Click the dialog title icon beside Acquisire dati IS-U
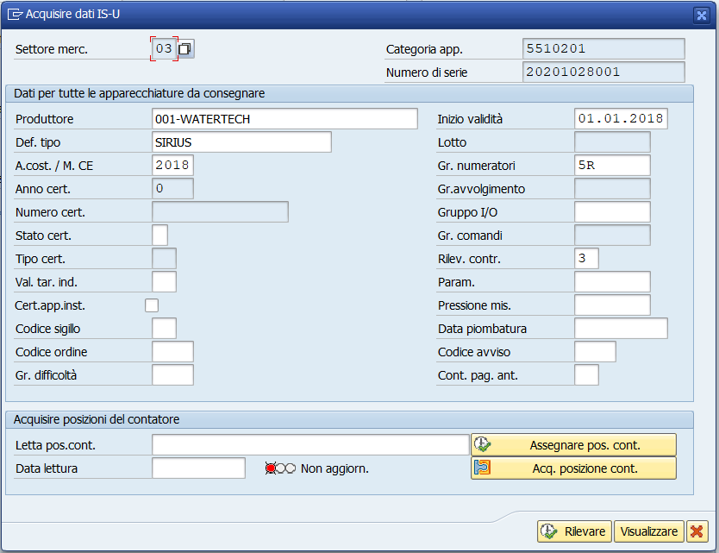The height and width of the screenshot is (553, 719). [x=15, y=15]
